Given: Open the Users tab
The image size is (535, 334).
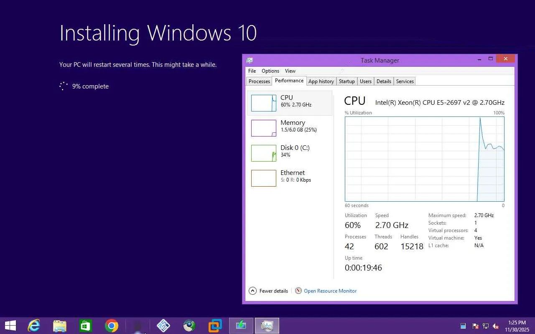Looking at the screenshot, I should coord(366,81).
